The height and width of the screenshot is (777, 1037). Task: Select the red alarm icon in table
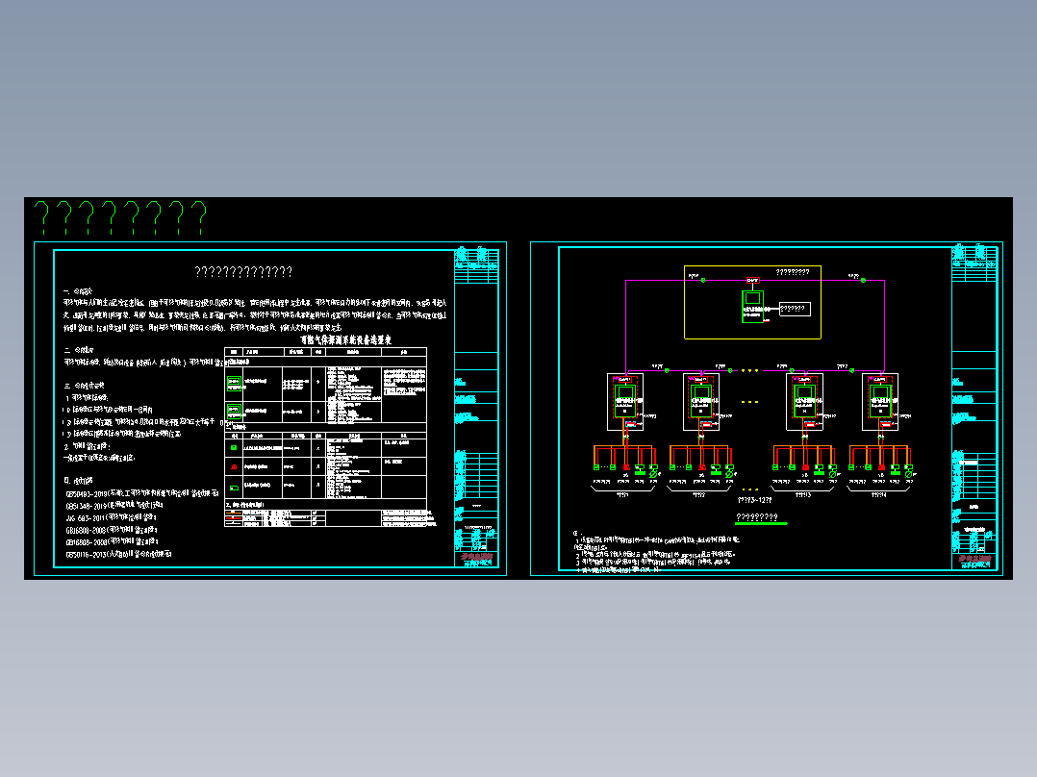click(x=234, y=466)
